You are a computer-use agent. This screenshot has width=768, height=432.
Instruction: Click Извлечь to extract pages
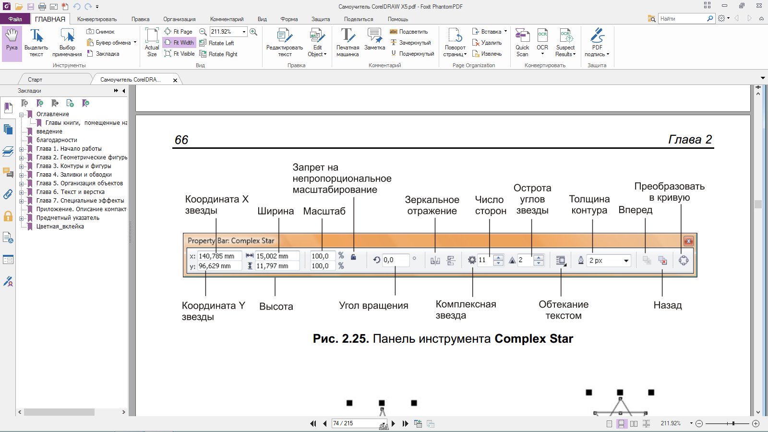(487, 54)
